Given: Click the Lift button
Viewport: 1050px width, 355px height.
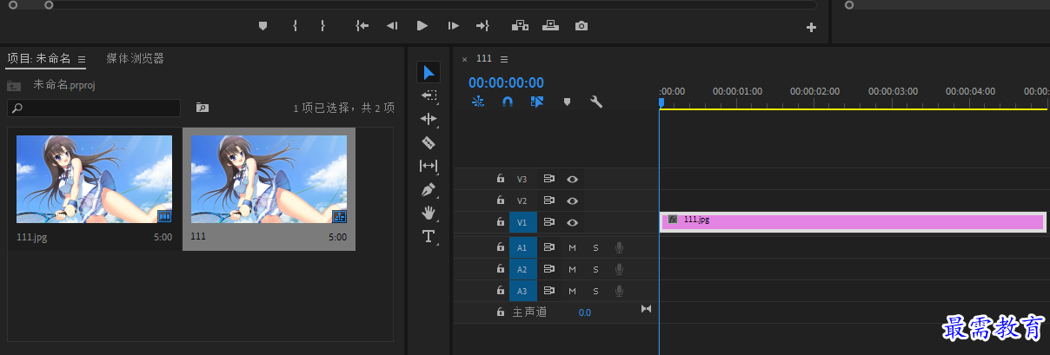Looking at the screenshot, I should point(520,26).
